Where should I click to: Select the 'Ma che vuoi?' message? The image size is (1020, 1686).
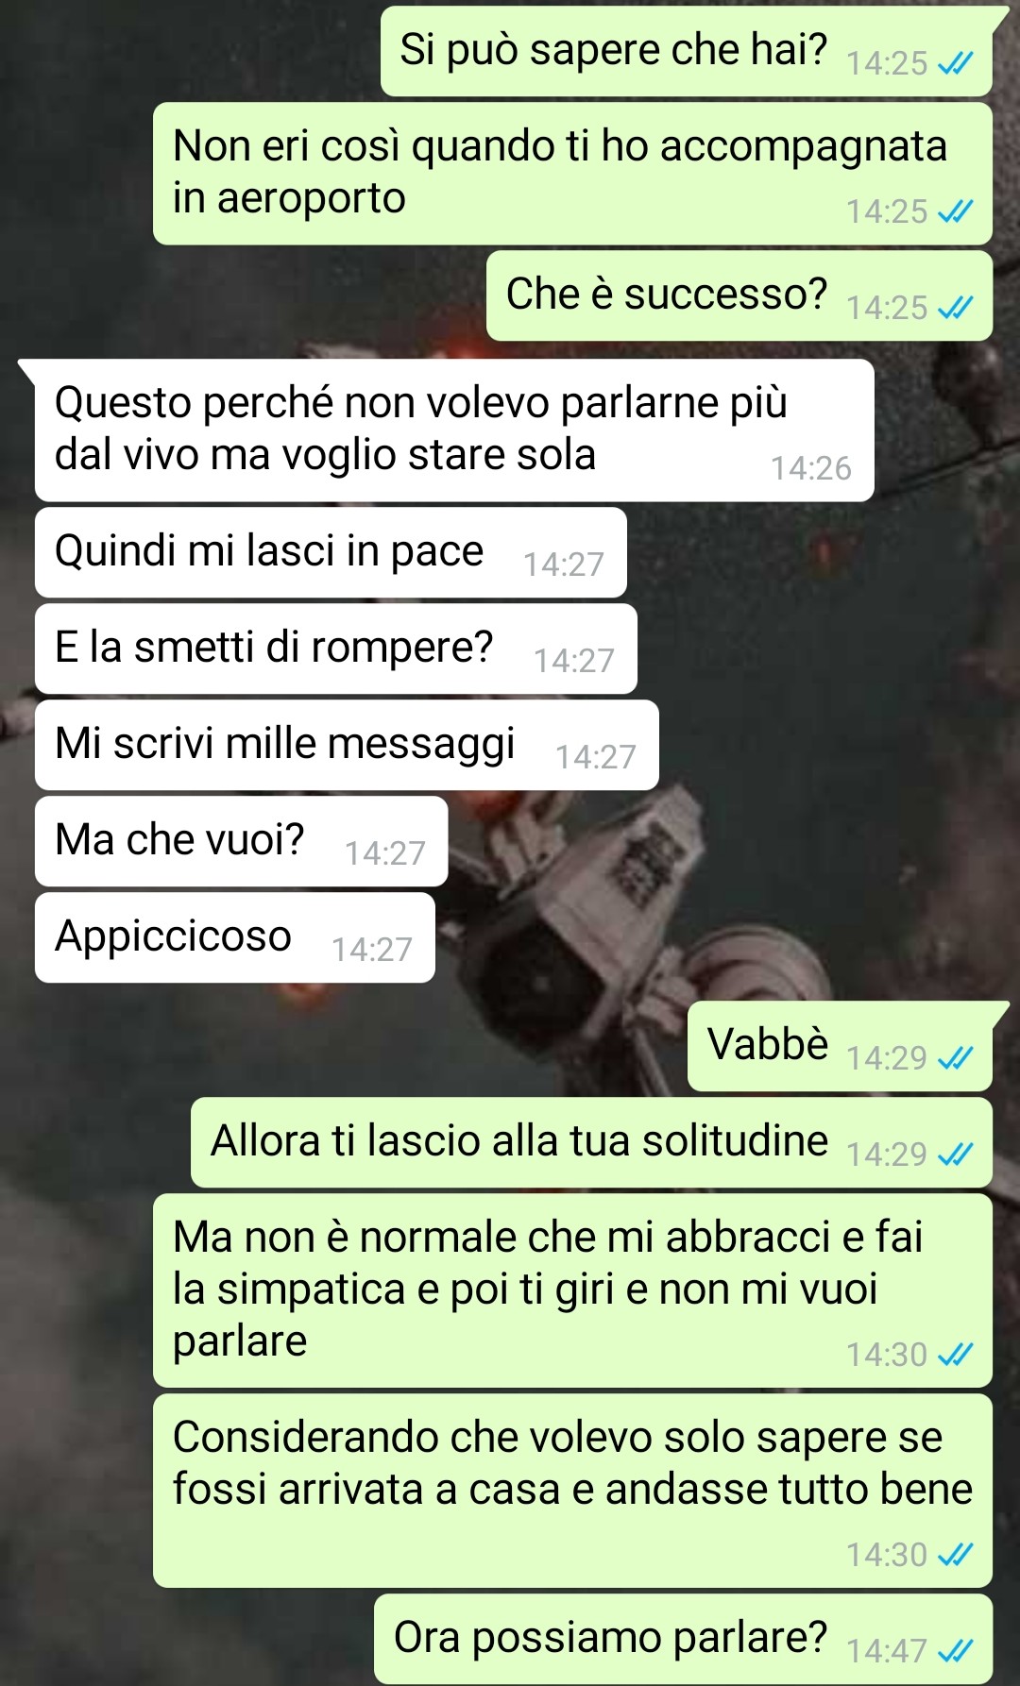[x=241, y=841]
